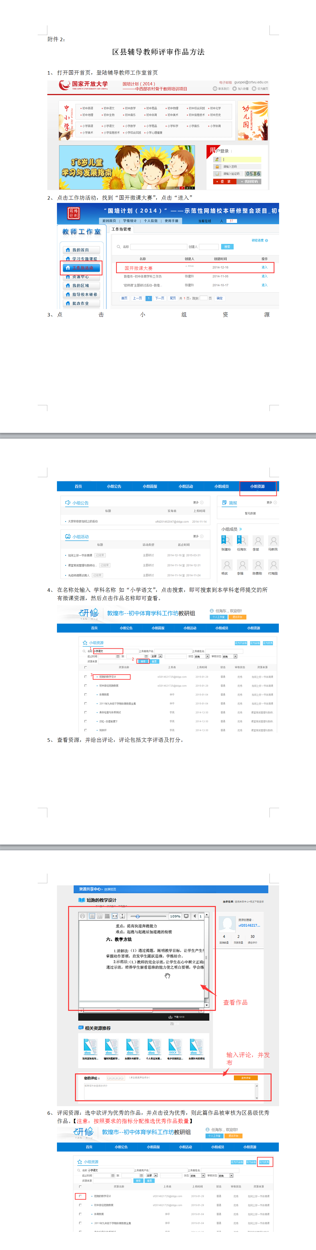Click home icon beside 我的首页
The height and width of the screenshot is (1250, 316).
[68, 250]
